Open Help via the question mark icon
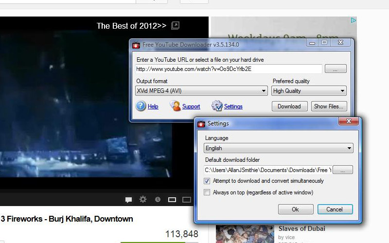This screenshot has height=243, width=389. click(141, 106)
